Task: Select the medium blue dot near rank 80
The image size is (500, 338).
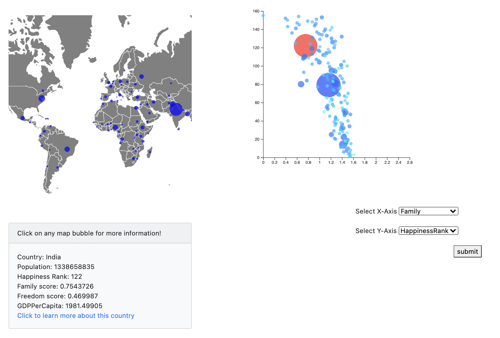Action: (x=301, y=84)
